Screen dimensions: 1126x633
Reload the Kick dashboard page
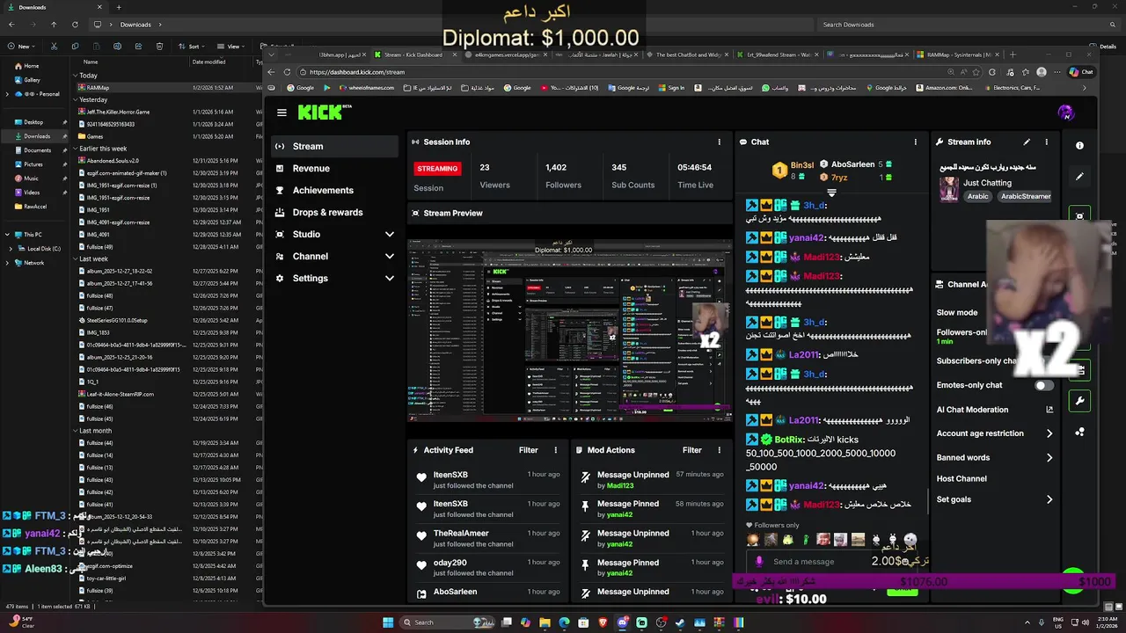(x=287, y=72)
